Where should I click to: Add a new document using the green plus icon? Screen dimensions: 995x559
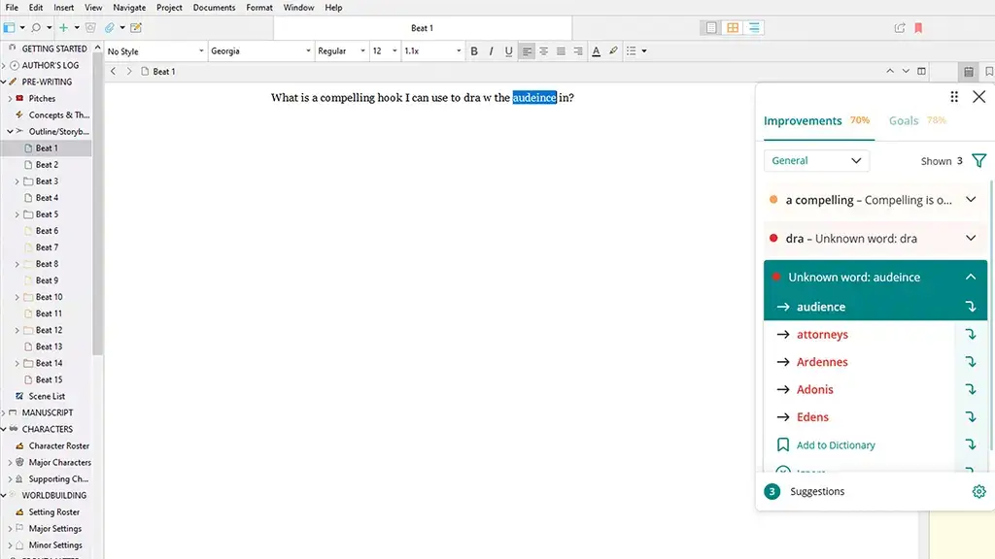tap(63, 28)
